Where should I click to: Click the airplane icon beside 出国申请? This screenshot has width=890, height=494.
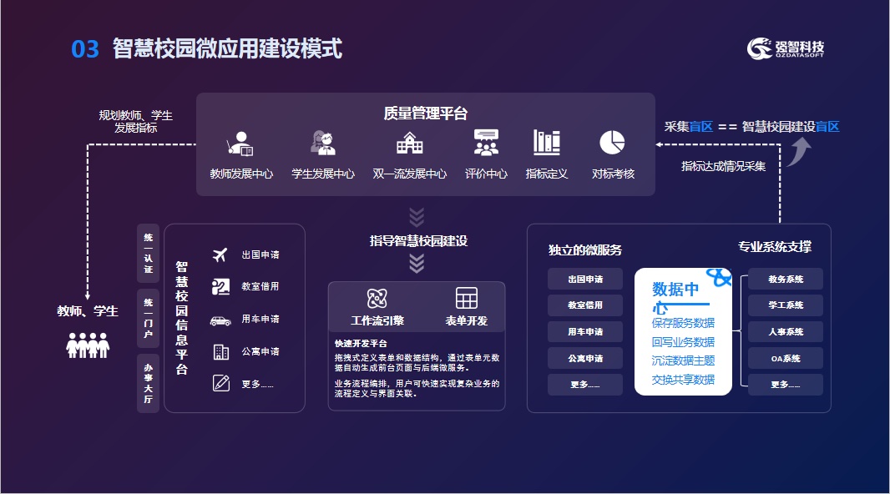coord(220,255)
